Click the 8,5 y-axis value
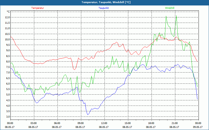Image resolution: width=209 pixels, height=130 pixels. tap(8, 56)
